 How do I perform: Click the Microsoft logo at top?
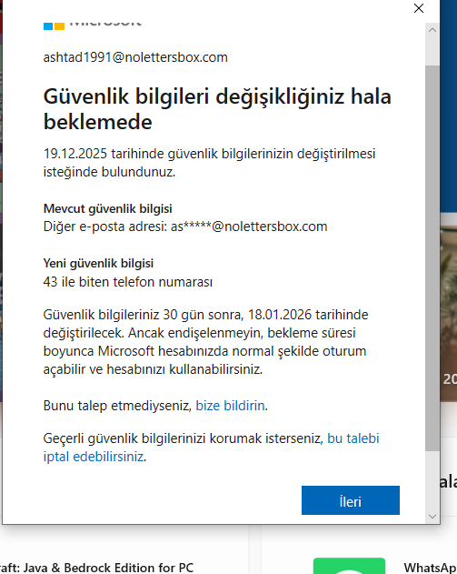tap(92, 25)
